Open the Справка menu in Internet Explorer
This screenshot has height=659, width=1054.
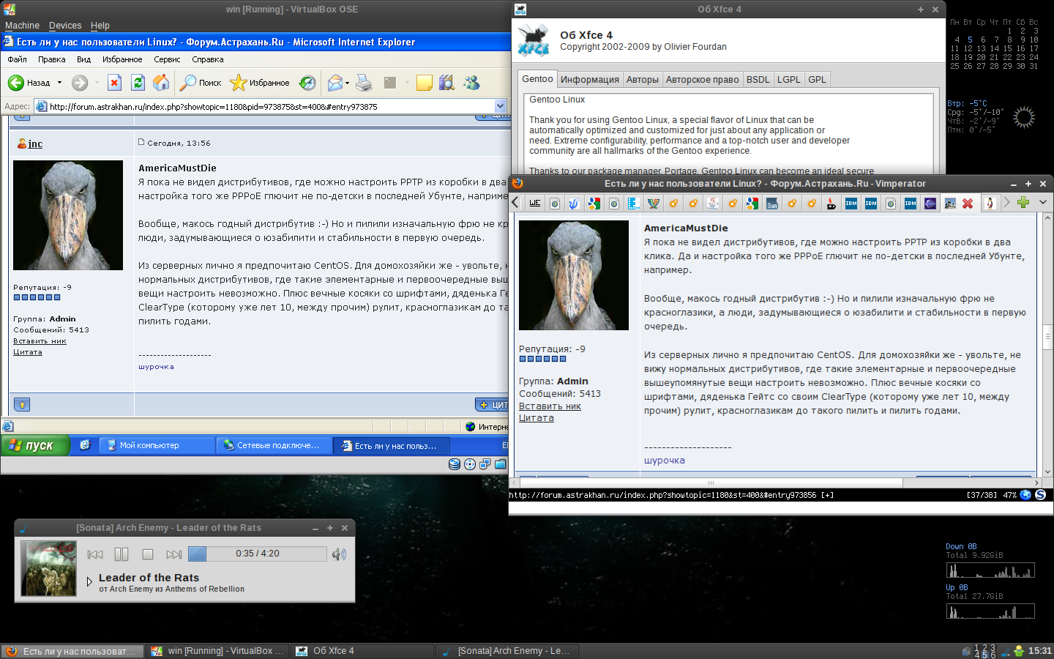(x=207, y=59)
